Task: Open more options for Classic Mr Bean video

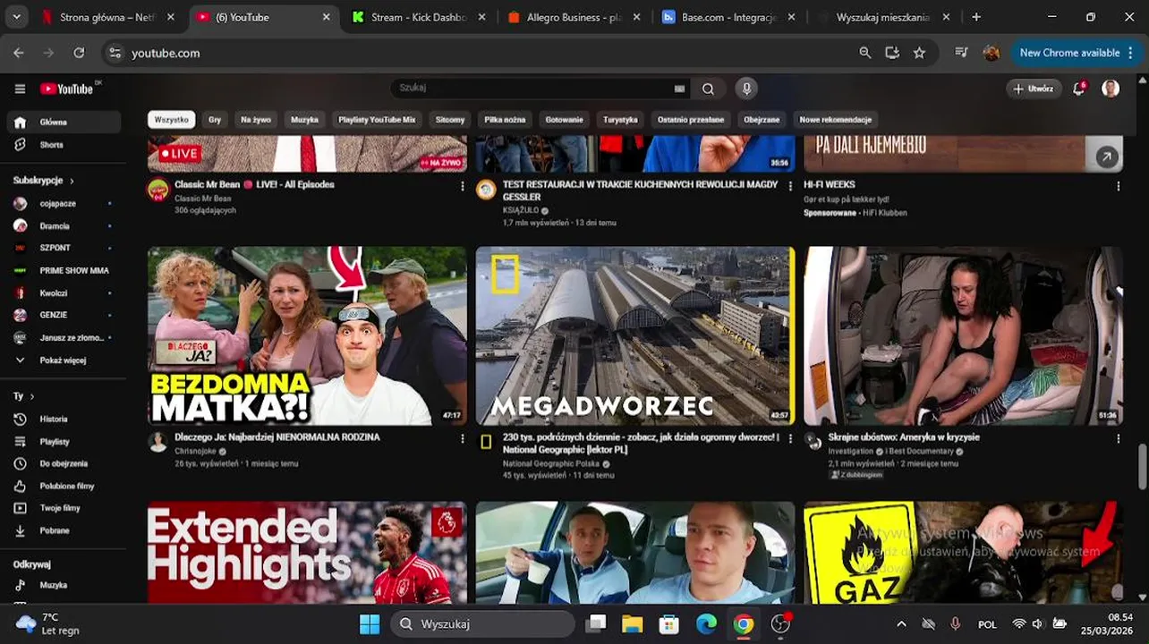Action: click(x=462, y=186)
